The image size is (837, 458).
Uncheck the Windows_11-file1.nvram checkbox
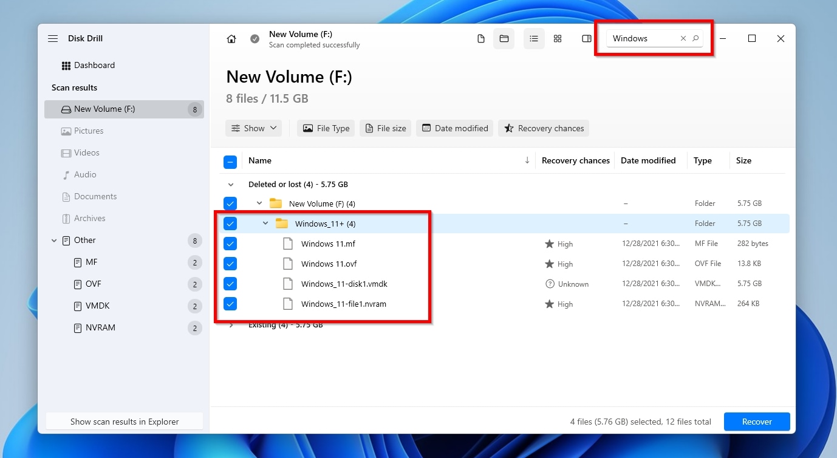pyautogui.click(x=230, y=304)
